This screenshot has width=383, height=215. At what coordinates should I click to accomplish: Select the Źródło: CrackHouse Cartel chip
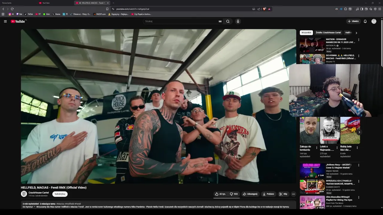(328, 33)
